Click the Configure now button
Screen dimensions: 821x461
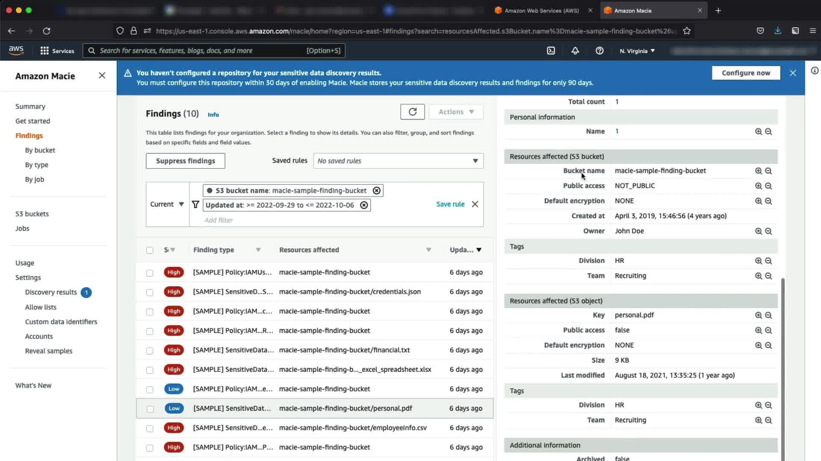point(745,73)
